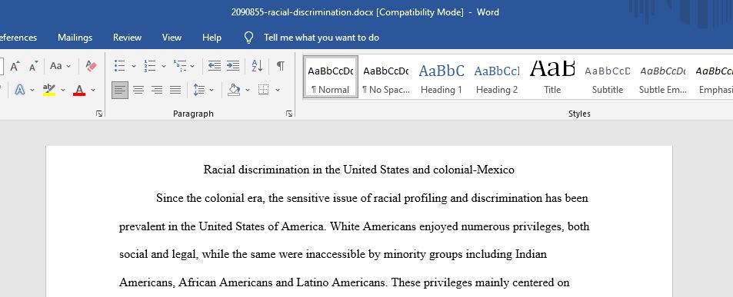
Task: Sort text with the A-Z icon
Action: pyautogui.click(x=257, y=66)
